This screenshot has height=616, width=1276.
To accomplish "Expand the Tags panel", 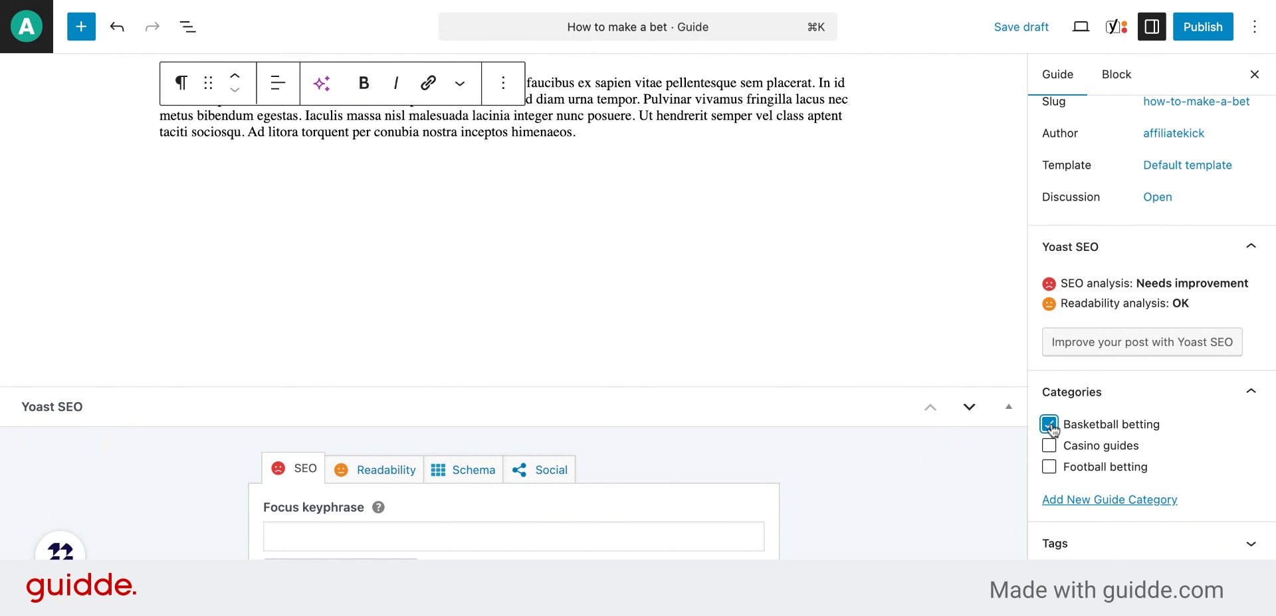I will click(x=1251, y=544).
